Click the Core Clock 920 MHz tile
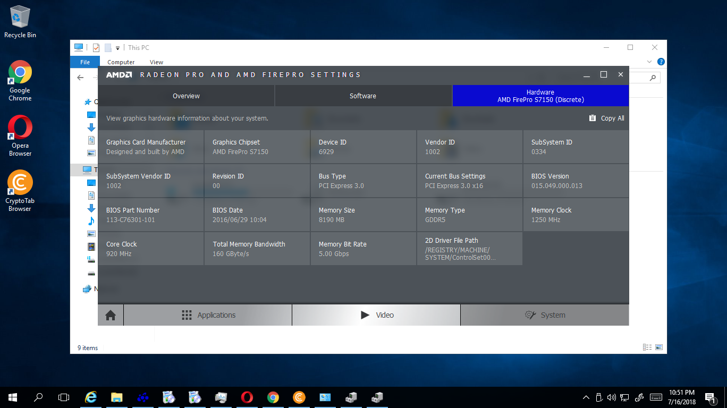This screenshot has height=408, width=727. point(151,249)
